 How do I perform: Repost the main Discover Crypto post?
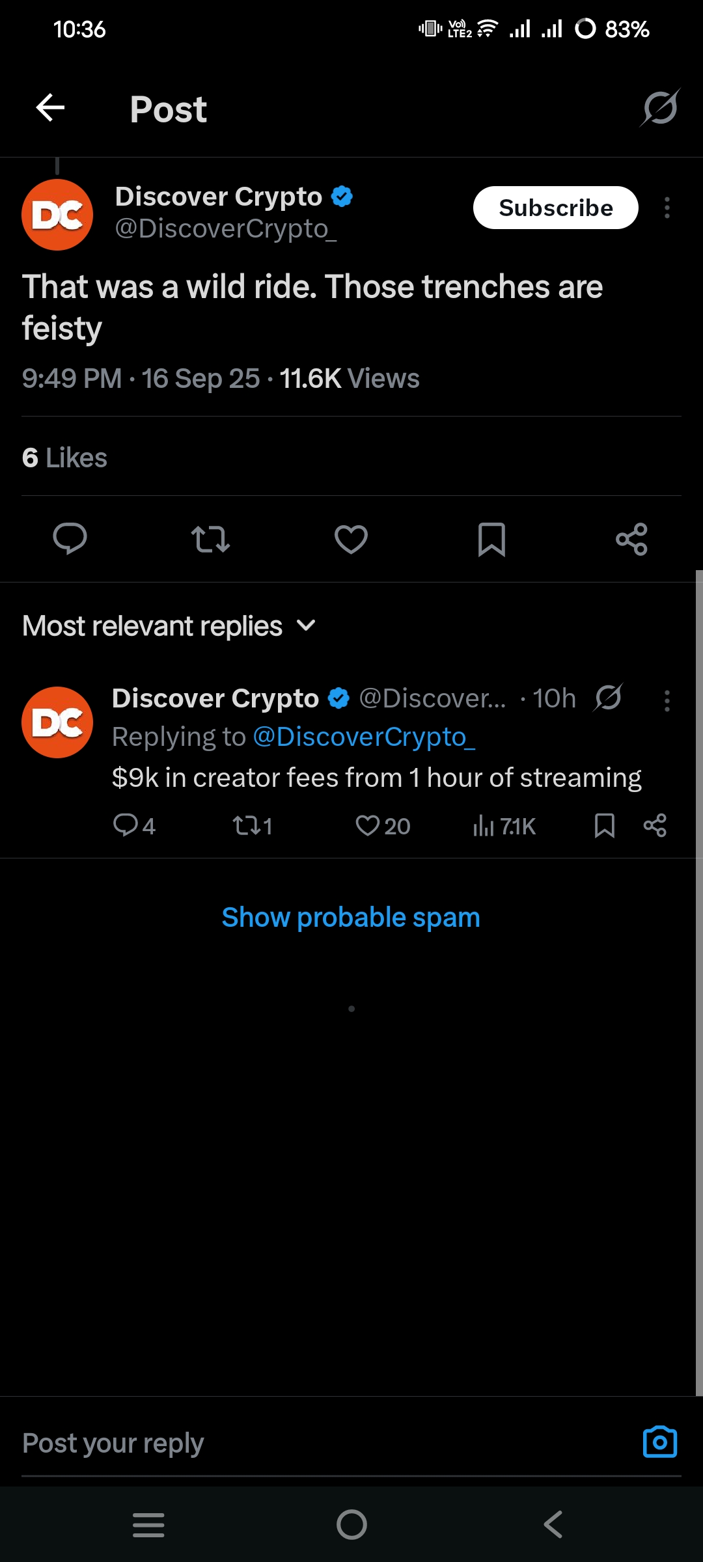point(210,539)
